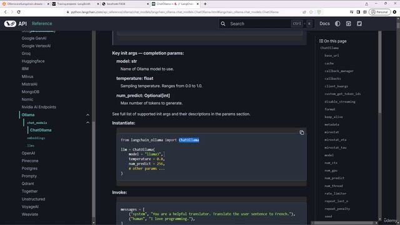Screen dimensions: 400x225
Task: Jump to repeat_penalty in On this page
Action: click(337, 209)
